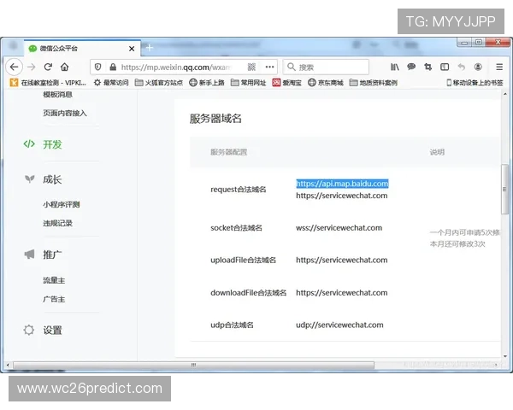The height and width of the screenshot is (410, 513).
Task: Click the shield tracking protection icon
Action: pos(97,67)
